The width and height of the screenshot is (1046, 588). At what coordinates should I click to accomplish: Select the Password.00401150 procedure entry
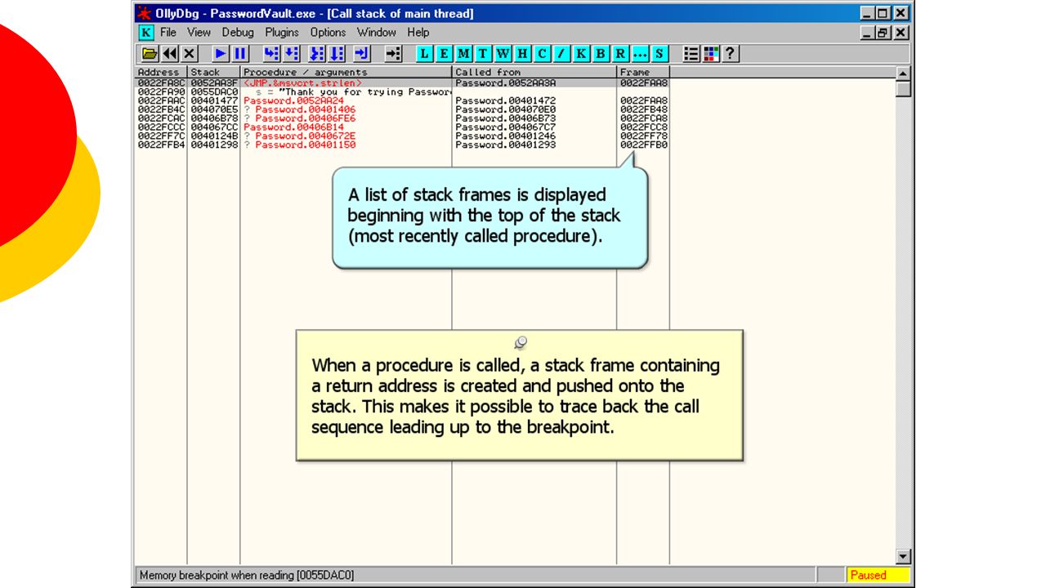pyautogui.click(x=305, y=145)
